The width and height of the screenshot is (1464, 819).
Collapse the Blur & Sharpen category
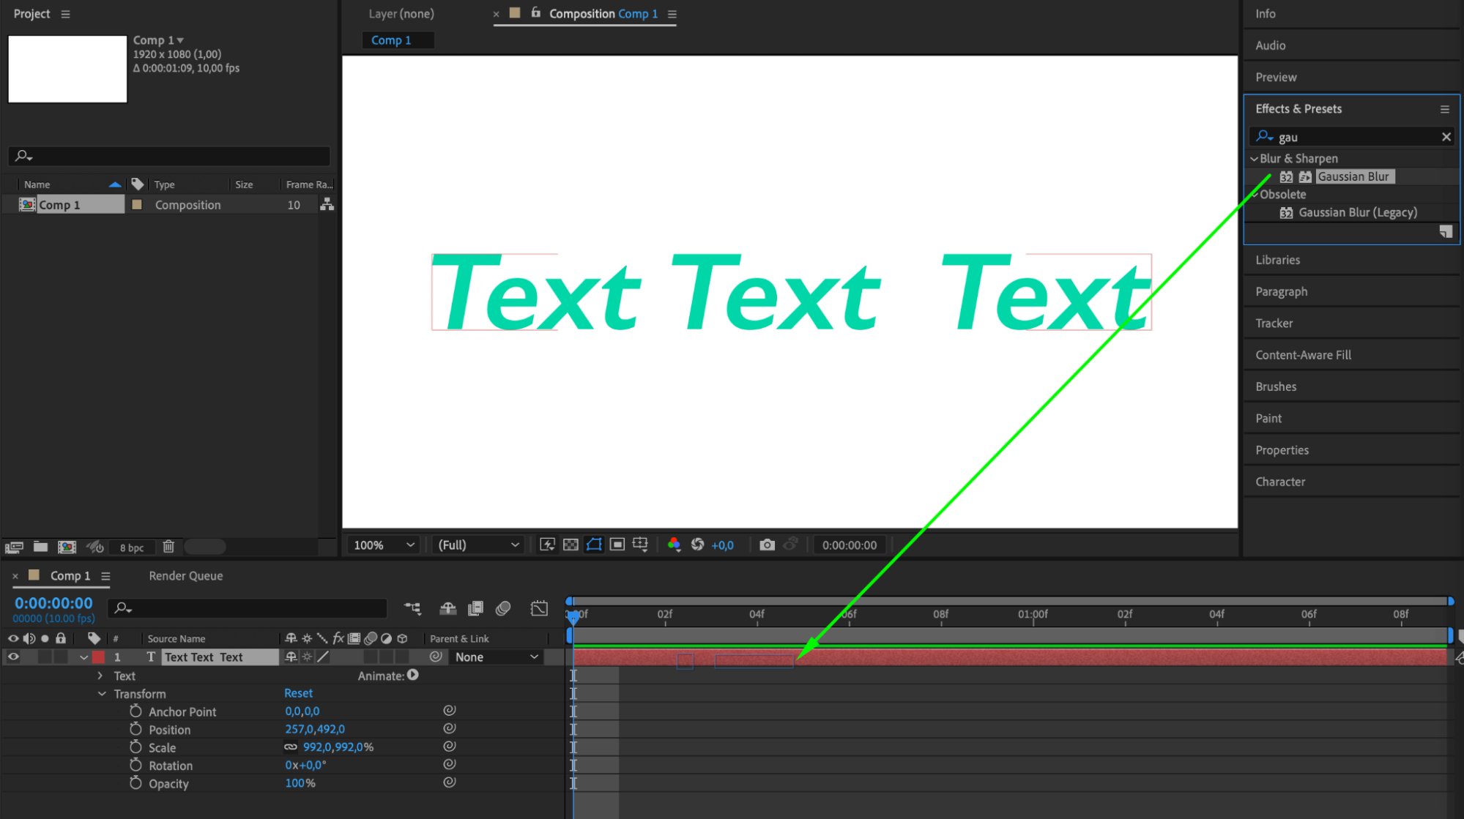point(1254,158)
